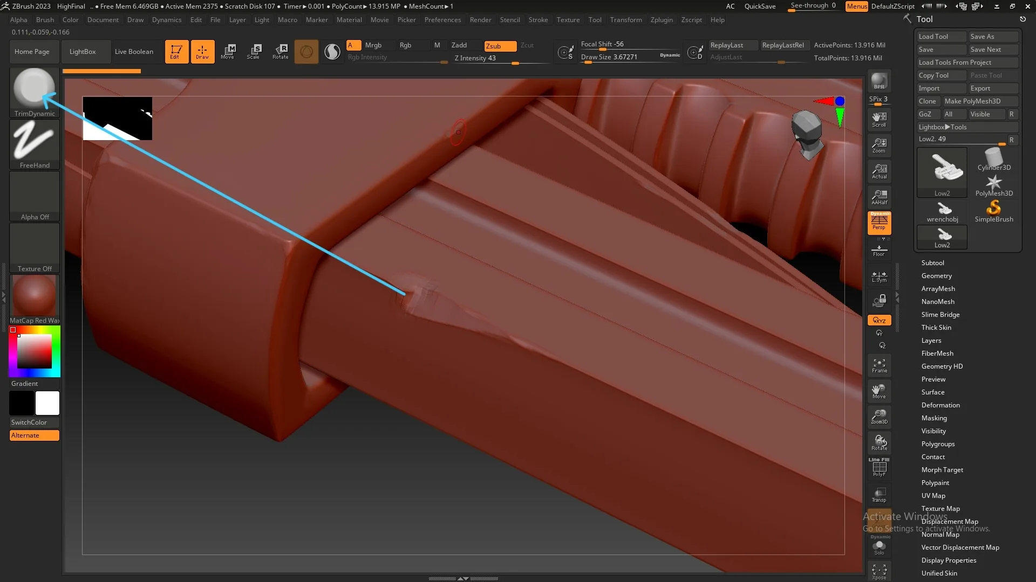The width and height of the screenshot is (1036, 582).
Task: Expand the Display Properties section
Action: point(949,560)
